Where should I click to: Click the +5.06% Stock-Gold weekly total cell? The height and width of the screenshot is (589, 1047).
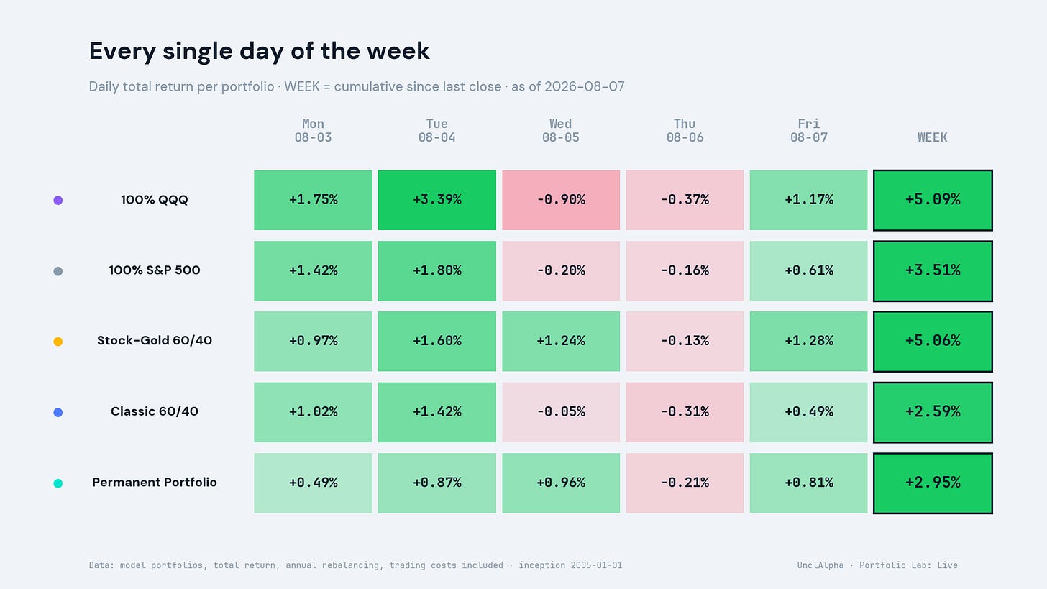[x=933, y=342]
